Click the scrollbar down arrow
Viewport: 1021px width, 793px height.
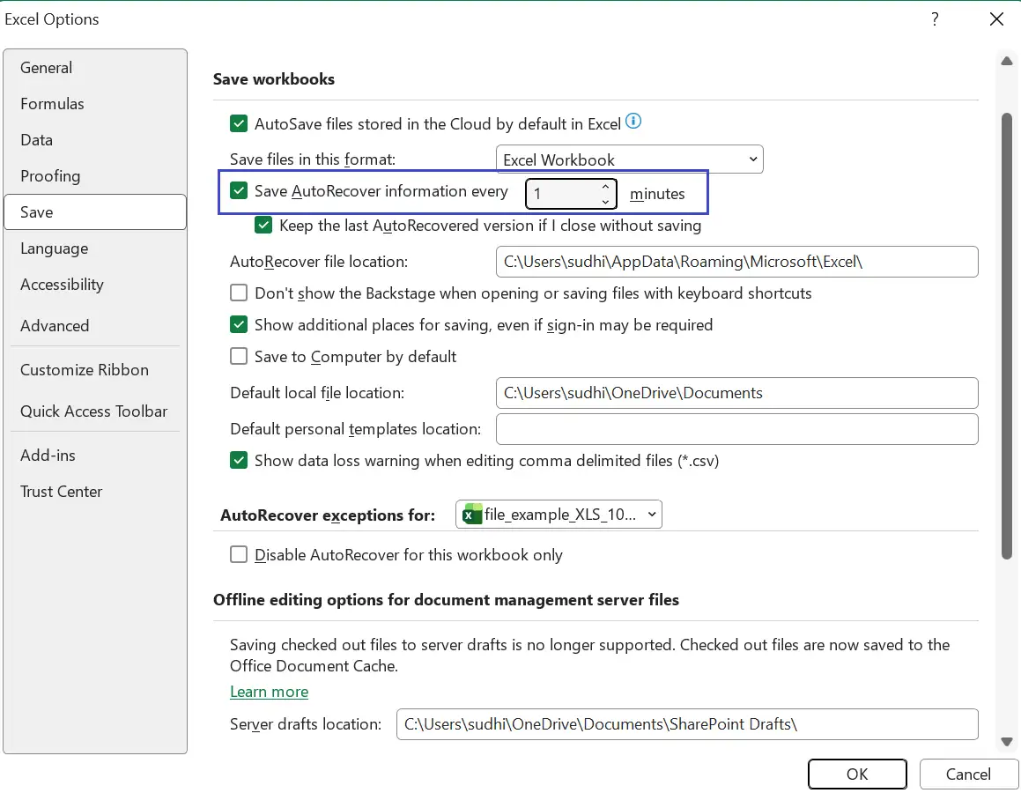(1007, 741)
